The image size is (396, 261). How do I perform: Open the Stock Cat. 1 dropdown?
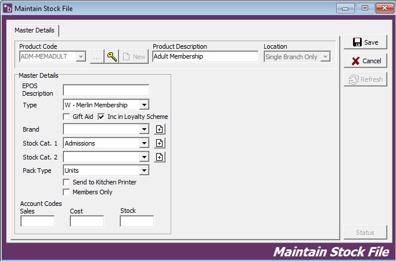pos(144,143)
